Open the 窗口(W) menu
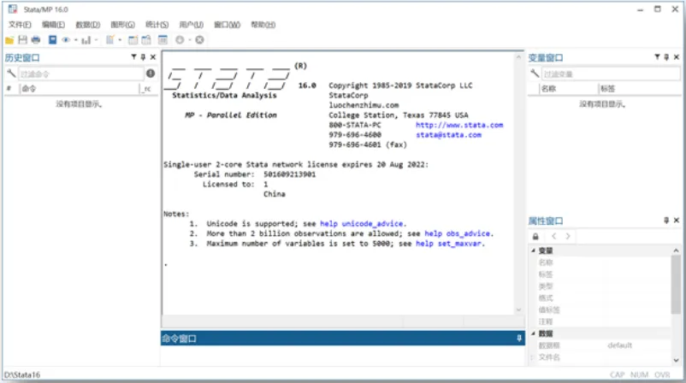 click(227, 25)
